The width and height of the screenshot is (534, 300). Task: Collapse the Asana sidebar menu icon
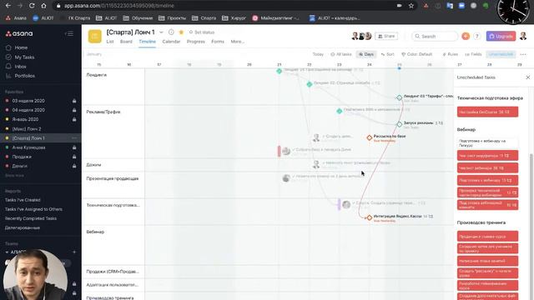pos(69,33)
